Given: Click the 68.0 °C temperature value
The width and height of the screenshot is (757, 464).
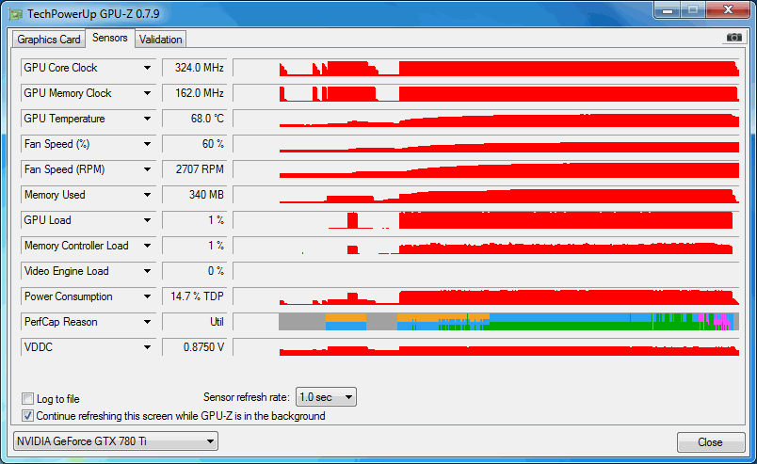Looking at the screenshot, I should [x=195, y=119].
